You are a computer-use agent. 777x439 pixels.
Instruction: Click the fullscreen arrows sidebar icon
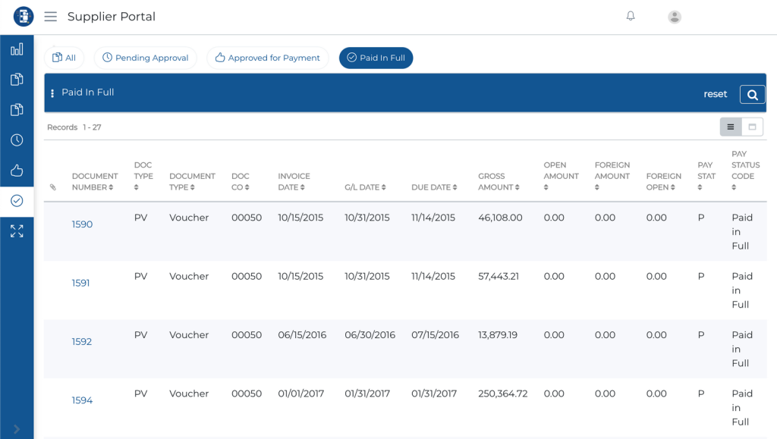[x=17, y=230]
